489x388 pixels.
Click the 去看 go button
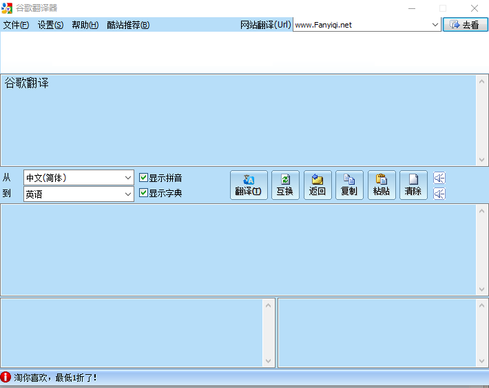click(466, 25)
